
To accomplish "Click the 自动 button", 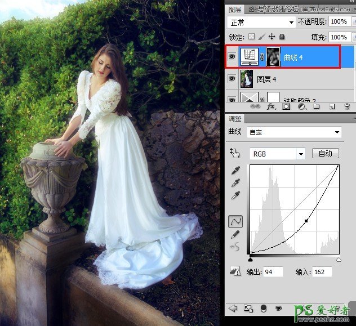I will 324,153.
